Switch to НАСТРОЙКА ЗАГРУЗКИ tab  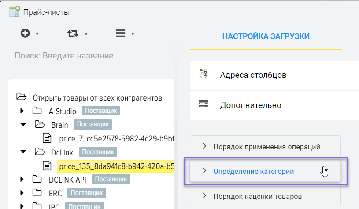[266, 36]
